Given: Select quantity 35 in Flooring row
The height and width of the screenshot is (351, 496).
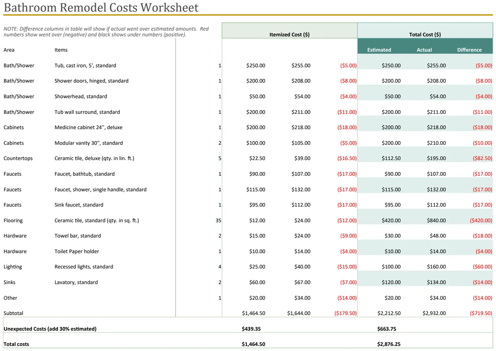Looking at the screenshot, I should (218, 221).
